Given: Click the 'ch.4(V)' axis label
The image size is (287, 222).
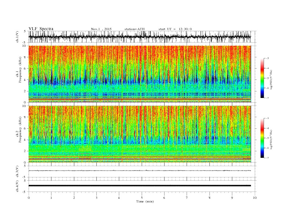Looking at the screenshot, I should pyautogui.click(x=17, y=186).
